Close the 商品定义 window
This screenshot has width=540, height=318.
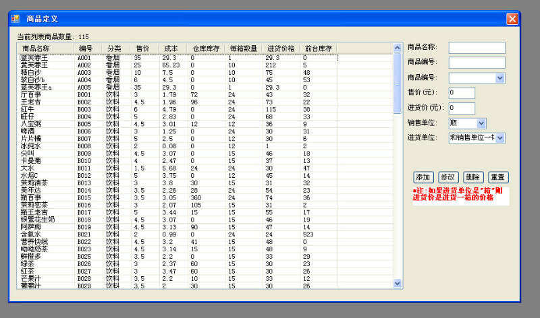coord(512,19)
